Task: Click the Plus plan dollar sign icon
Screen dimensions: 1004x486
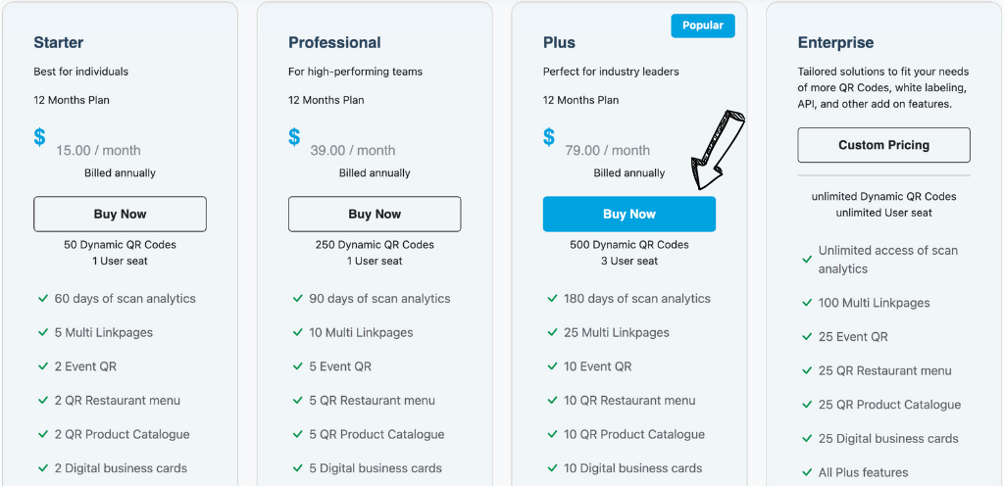Action: click(549, 137)
